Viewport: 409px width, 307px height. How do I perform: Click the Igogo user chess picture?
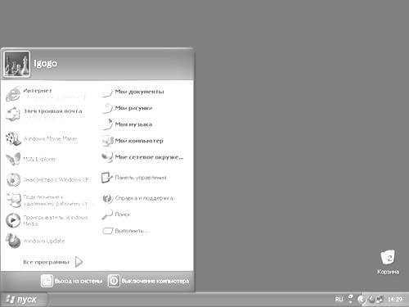(16, 64)
